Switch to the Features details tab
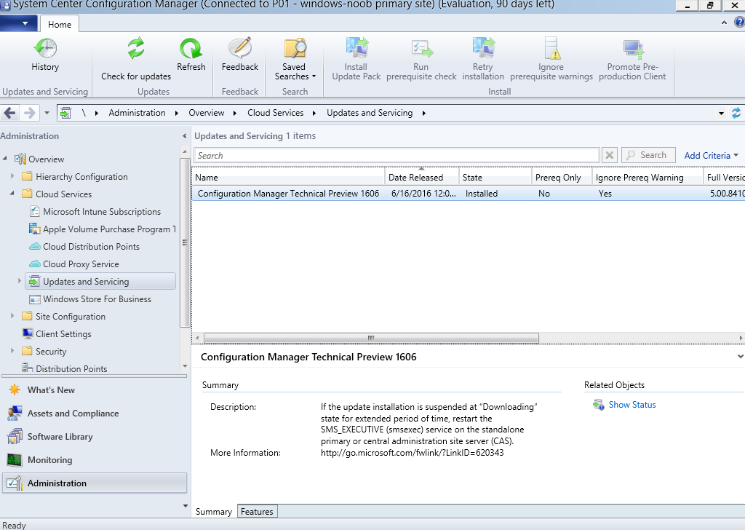 coord(257,512)
